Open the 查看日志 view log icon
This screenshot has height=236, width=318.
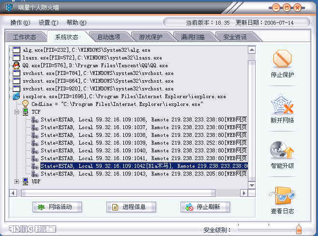pyautogui.click(x=283, y=196)
